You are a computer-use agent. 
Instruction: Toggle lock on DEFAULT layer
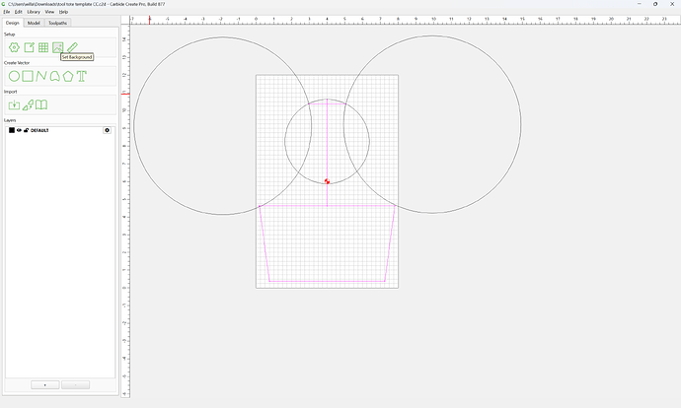pos(26,130)
